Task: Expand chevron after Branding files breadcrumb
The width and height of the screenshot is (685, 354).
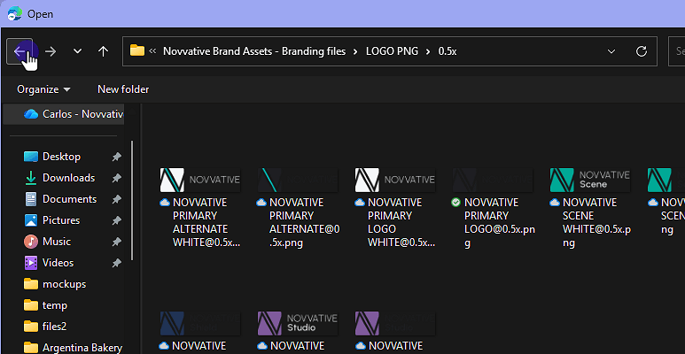Action: coord(356,51)
